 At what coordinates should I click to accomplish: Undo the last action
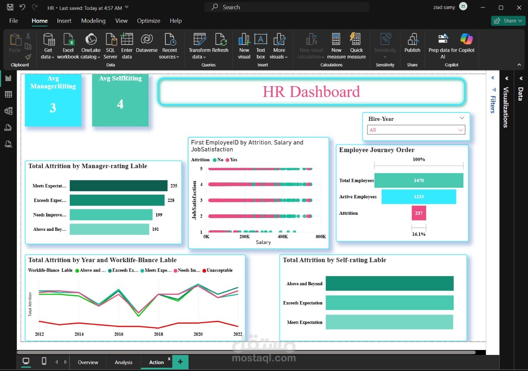tap(22, 7)
